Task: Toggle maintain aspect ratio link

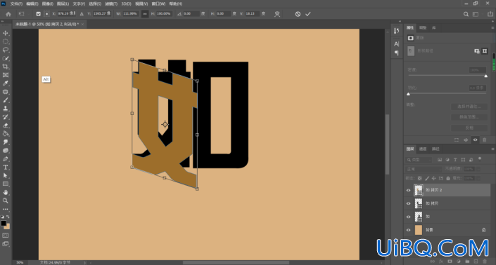Action: point(145,14)
